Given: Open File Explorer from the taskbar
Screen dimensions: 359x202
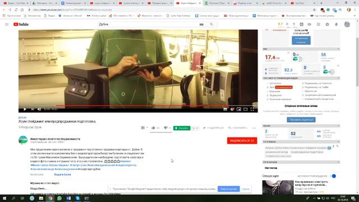Looking at the screenshot, I should click(41, 198).
